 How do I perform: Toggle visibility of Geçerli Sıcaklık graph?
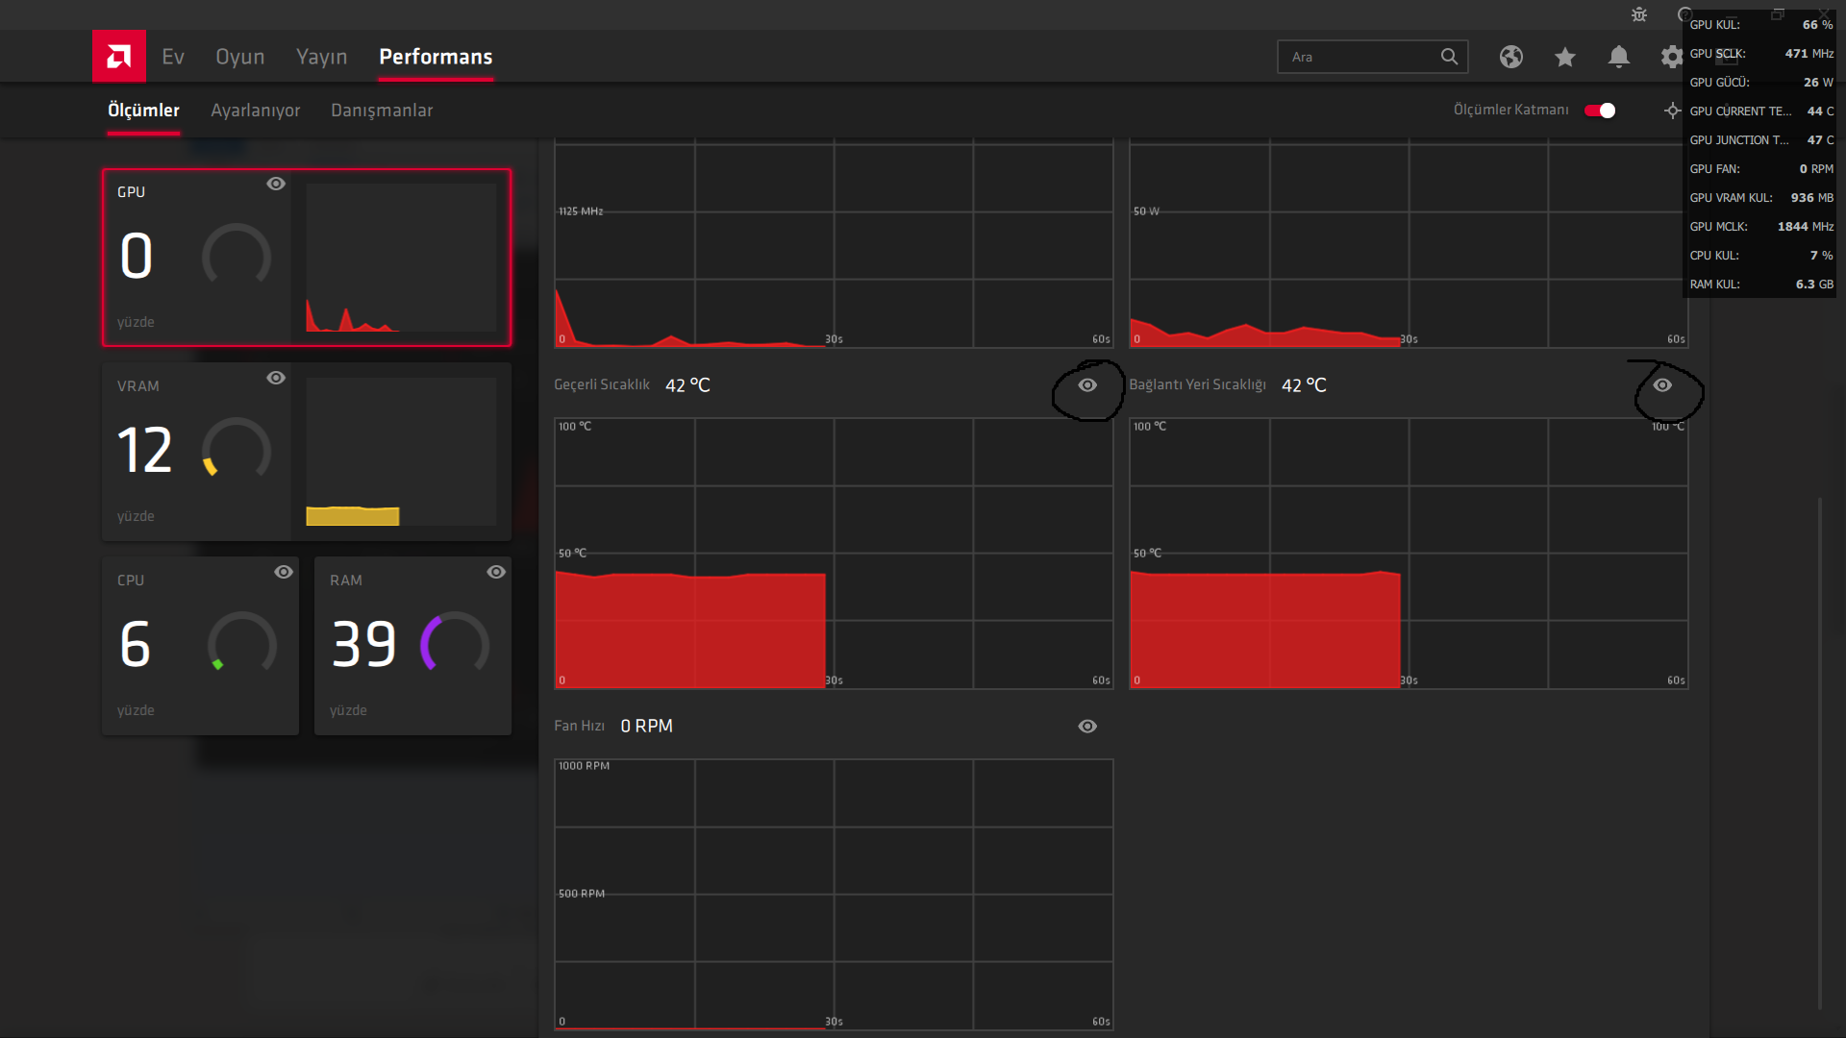click(1087, 385)
